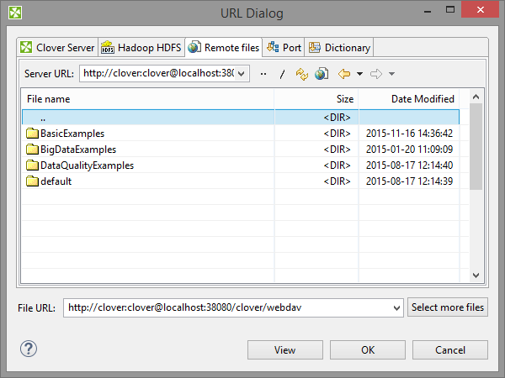Click the BigDataExamples folder icon
505x378 pixels.
32,150
